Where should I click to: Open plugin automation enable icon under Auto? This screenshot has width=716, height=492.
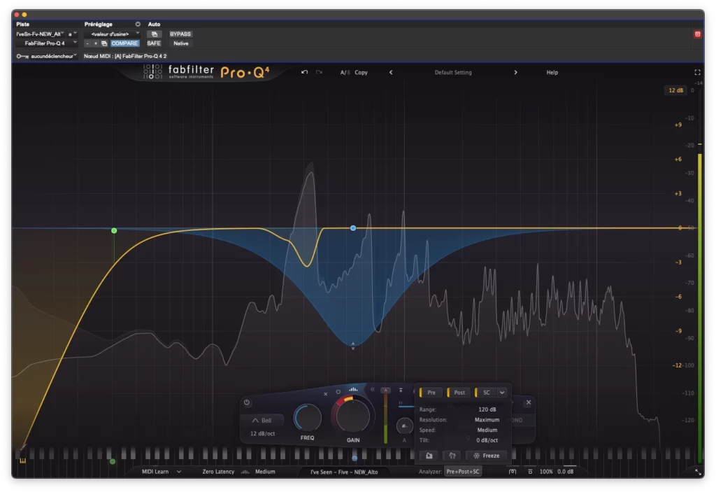(155, 34)
